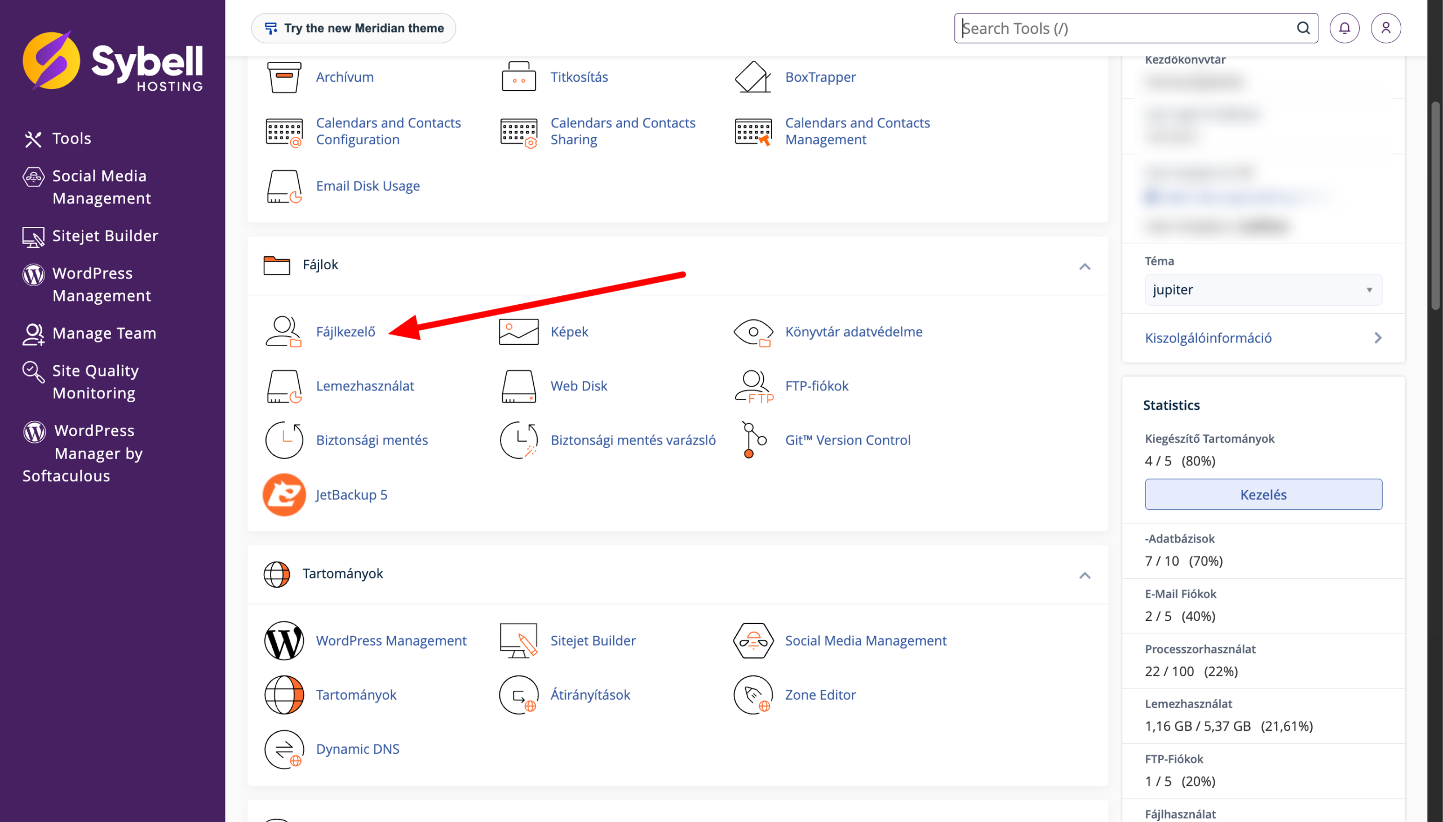1443x822 pixels.
Task: Open the Képek images icon
Action: point(519,331)
